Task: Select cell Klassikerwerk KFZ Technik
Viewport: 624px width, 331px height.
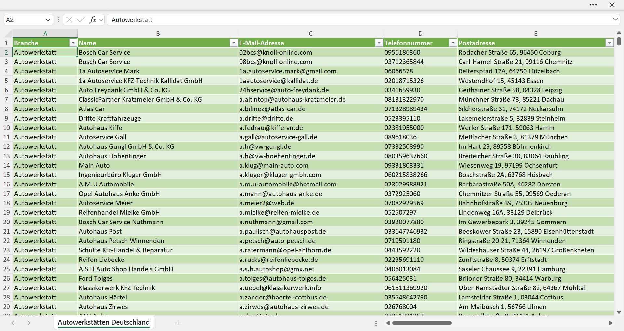Action: [158, 288]
